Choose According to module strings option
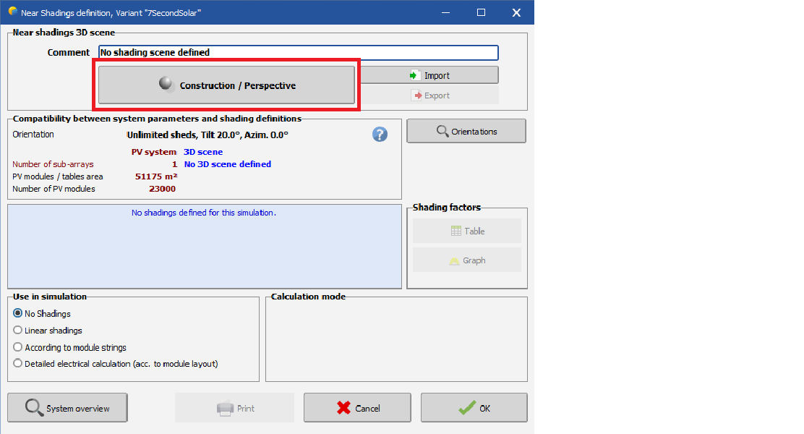Viewport: 804px width, 434px height. [x=18, y=347]
